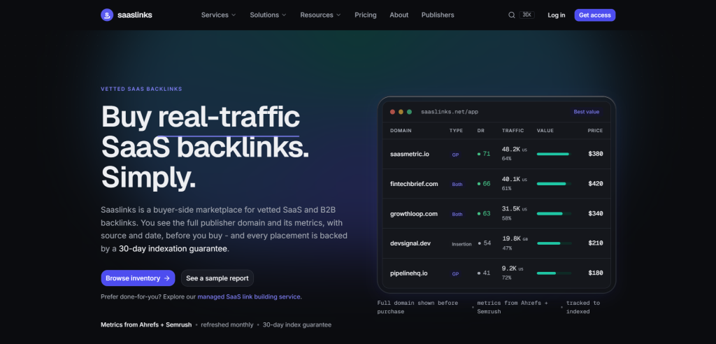This screenshot has width=716, height=344.
Task: Click the Metrics from Ahrefs + Semrush text
Action: pyautogui.click(x=146, y=325)
